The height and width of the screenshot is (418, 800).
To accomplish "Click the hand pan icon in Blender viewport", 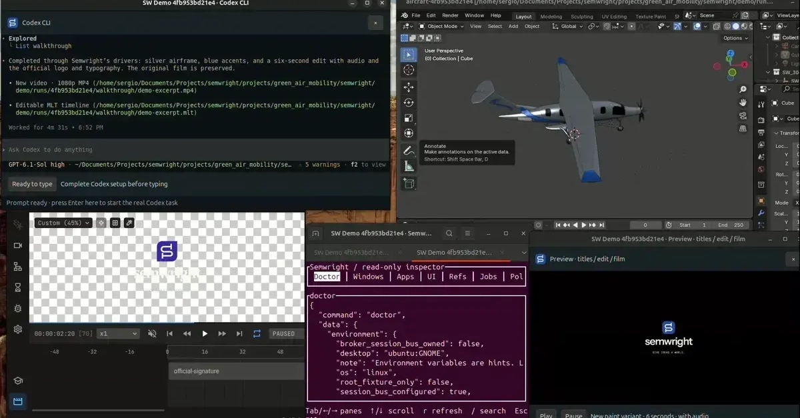I will pos(743,103).
